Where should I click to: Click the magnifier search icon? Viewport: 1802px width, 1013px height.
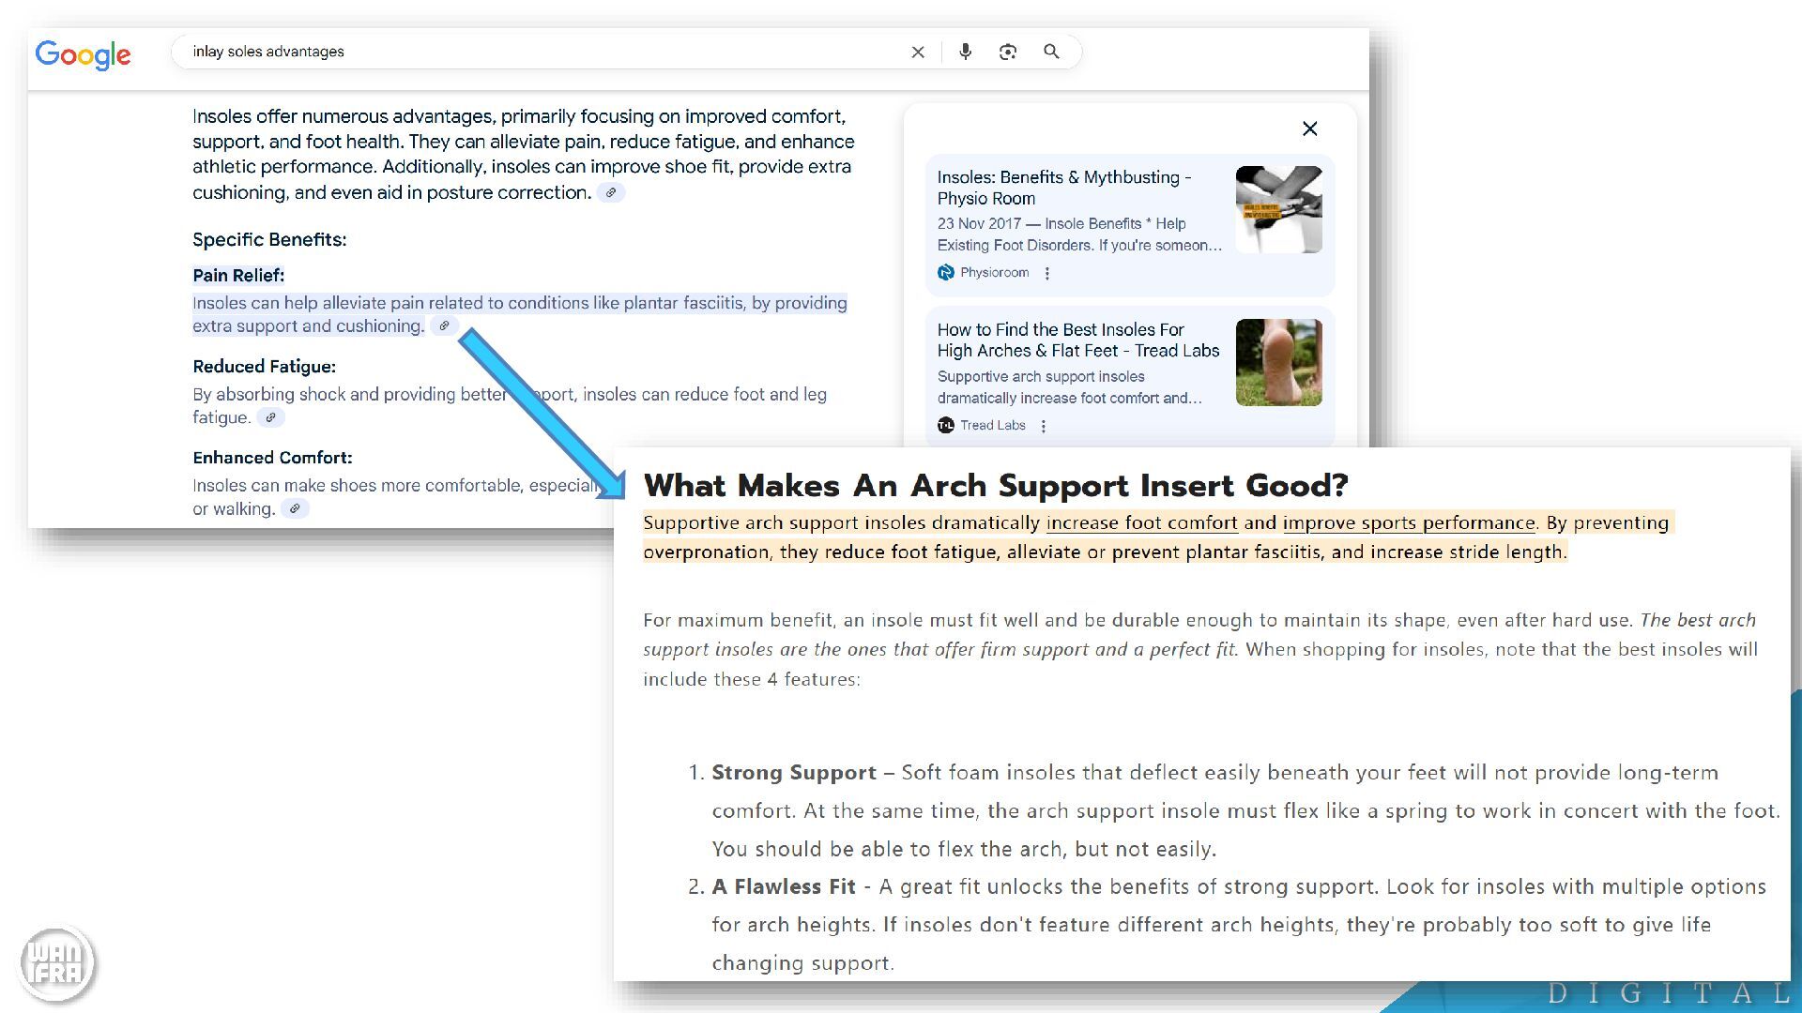(x=1051, y=52)
